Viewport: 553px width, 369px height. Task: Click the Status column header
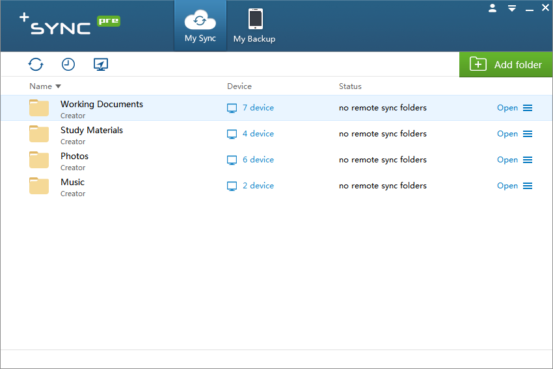[x=350, y=86]
